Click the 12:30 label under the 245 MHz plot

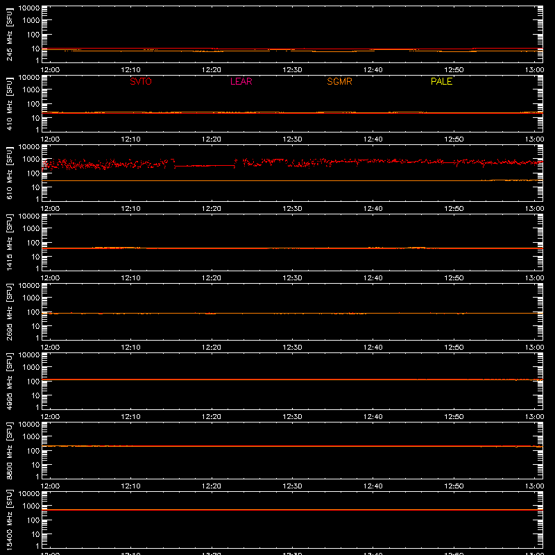click(x=292, y=70)
